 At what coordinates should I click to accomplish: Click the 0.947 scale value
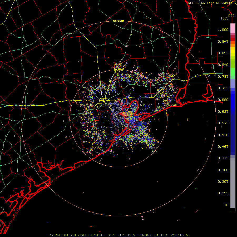tap(223, 41)
